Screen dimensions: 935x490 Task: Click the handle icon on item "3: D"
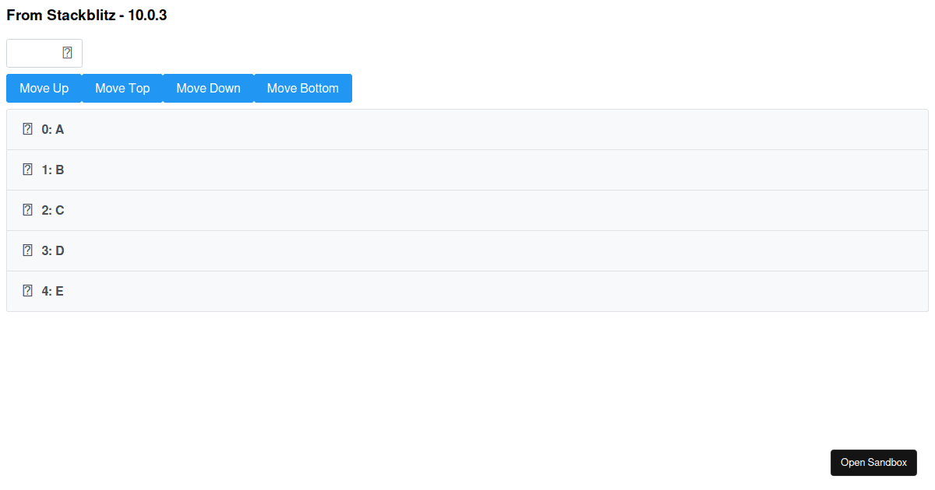click(x=27, y=250)
